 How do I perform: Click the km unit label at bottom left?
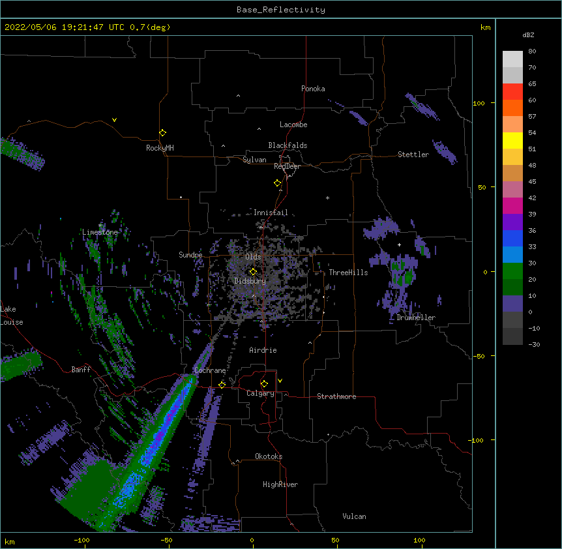[10, 541]
